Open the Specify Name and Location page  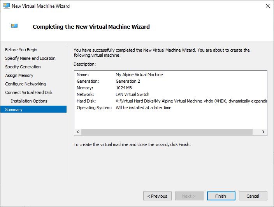tap(30, 58)
